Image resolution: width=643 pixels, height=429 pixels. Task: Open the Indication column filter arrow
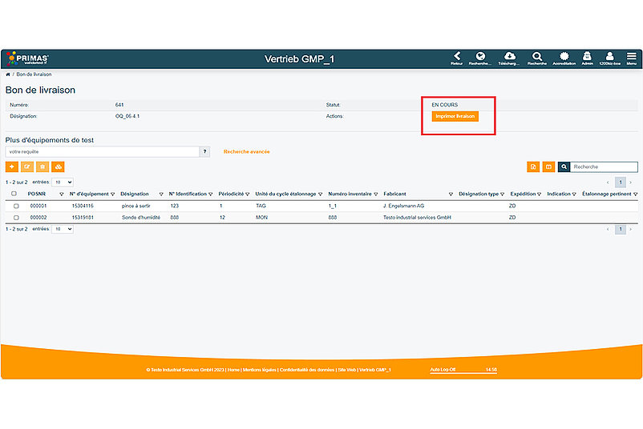(574, 194)
